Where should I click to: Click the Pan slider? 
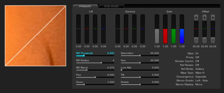[x=95, y=78]
